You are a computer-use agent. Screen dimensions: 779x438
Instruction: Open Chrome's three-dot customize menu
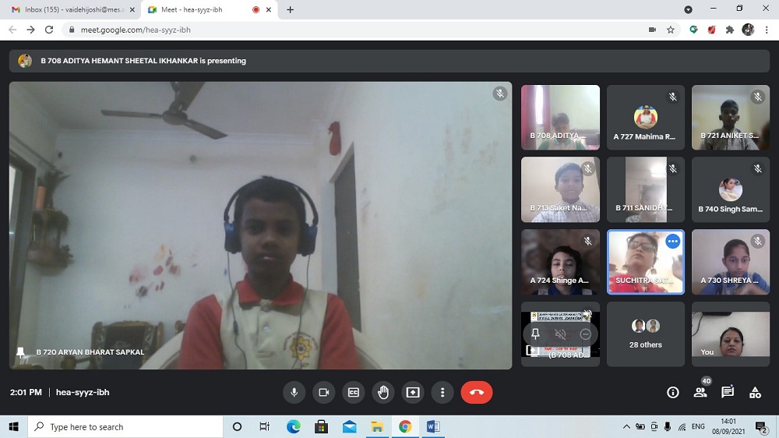coord(767,30)
